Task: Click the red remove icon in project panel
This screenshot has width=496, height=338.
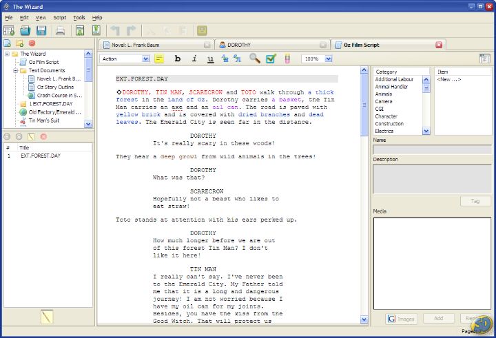Action: 32,43
